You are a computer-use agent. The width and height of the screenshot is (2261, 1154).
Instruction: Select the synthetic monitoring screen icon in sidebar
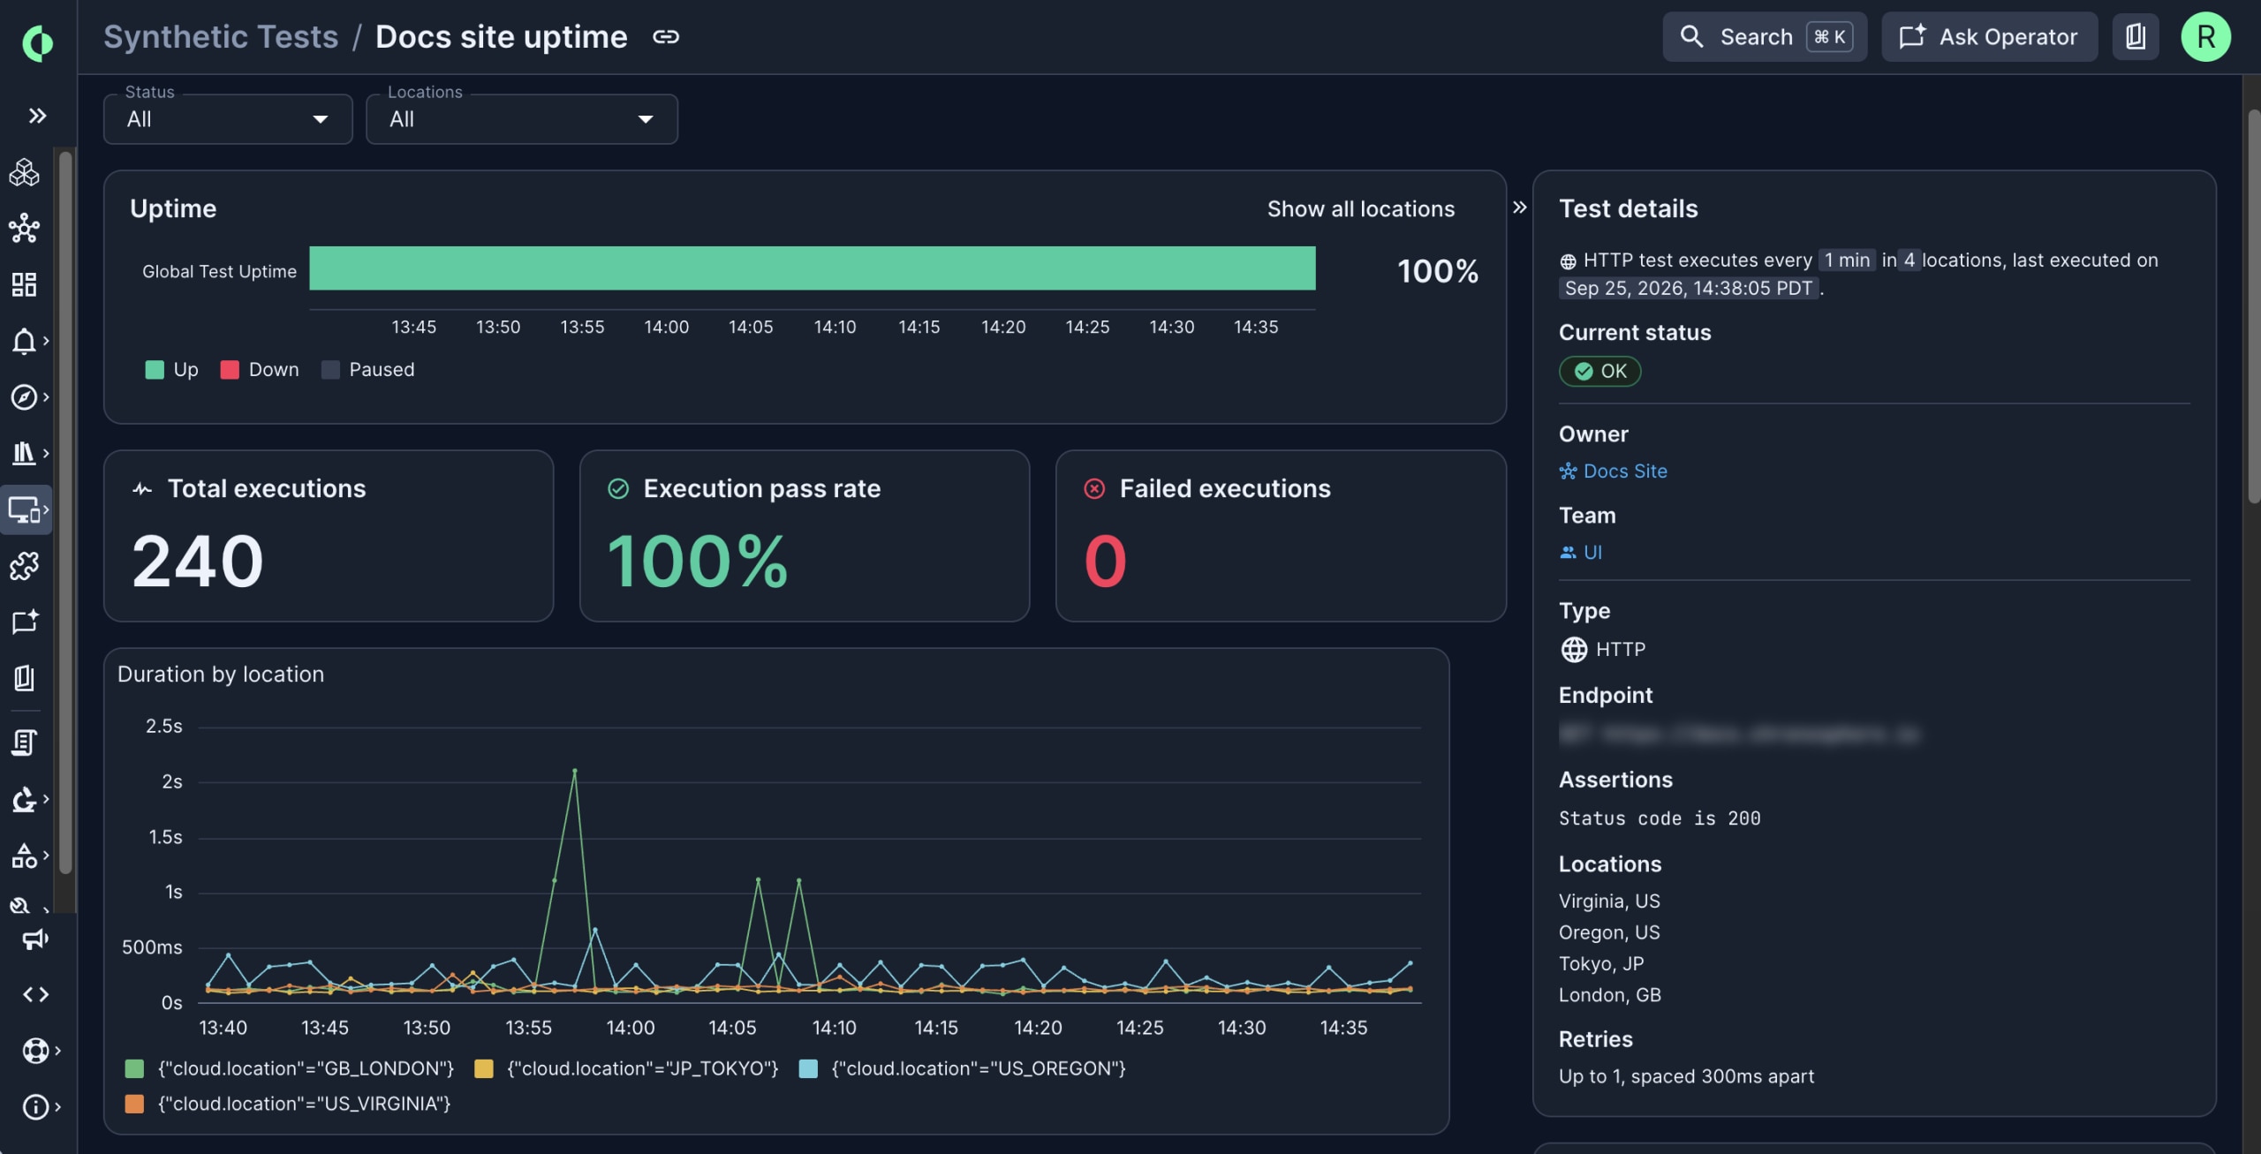[25, 509]
